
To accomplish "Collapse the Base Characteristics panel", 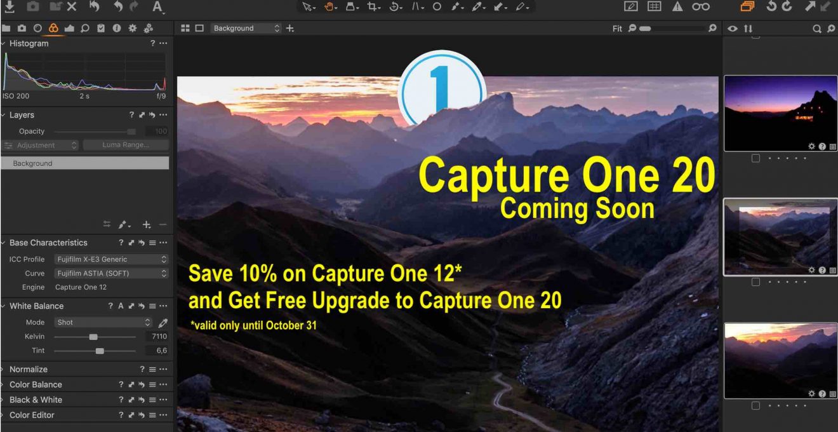I will coord(3,243).
